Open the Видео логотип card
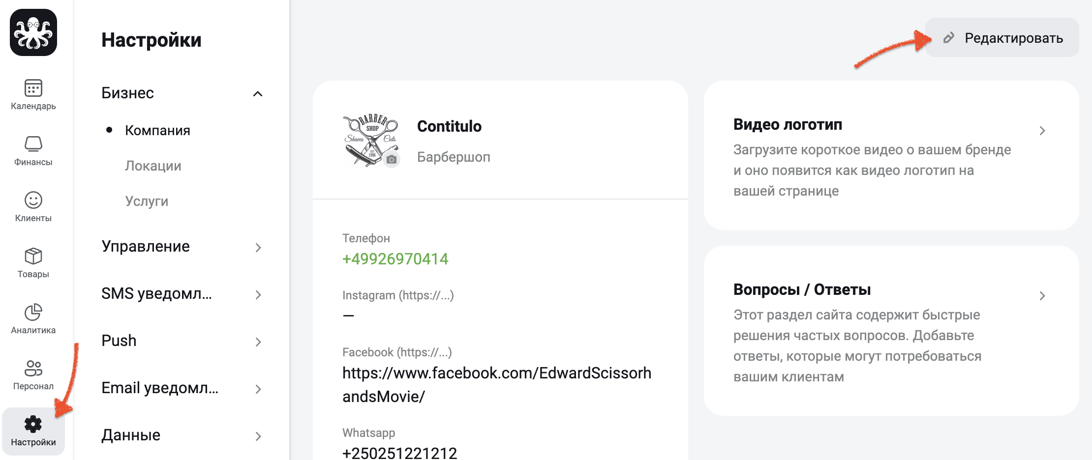1092x460 pixels. pyautogui.click(x=891, y=155)
